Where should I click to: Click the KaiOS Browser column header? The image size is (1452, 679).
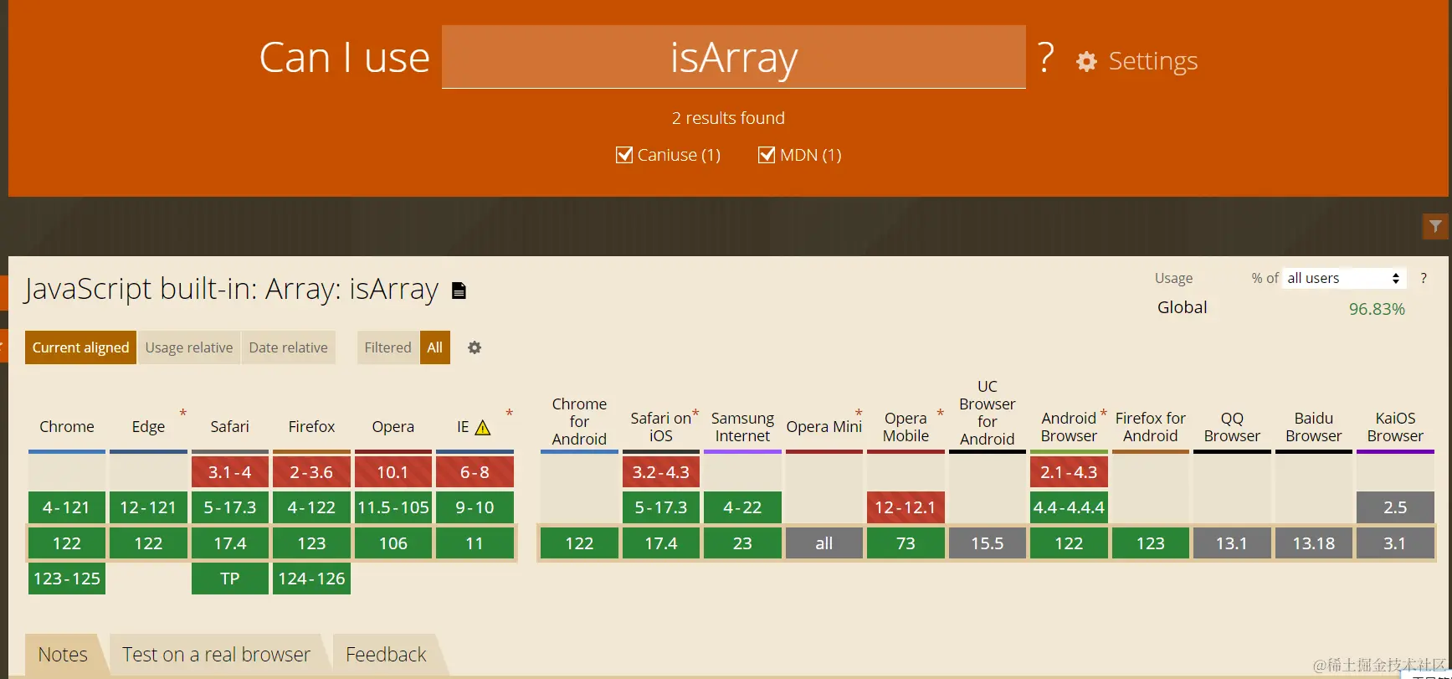(x=1395, y=427)
